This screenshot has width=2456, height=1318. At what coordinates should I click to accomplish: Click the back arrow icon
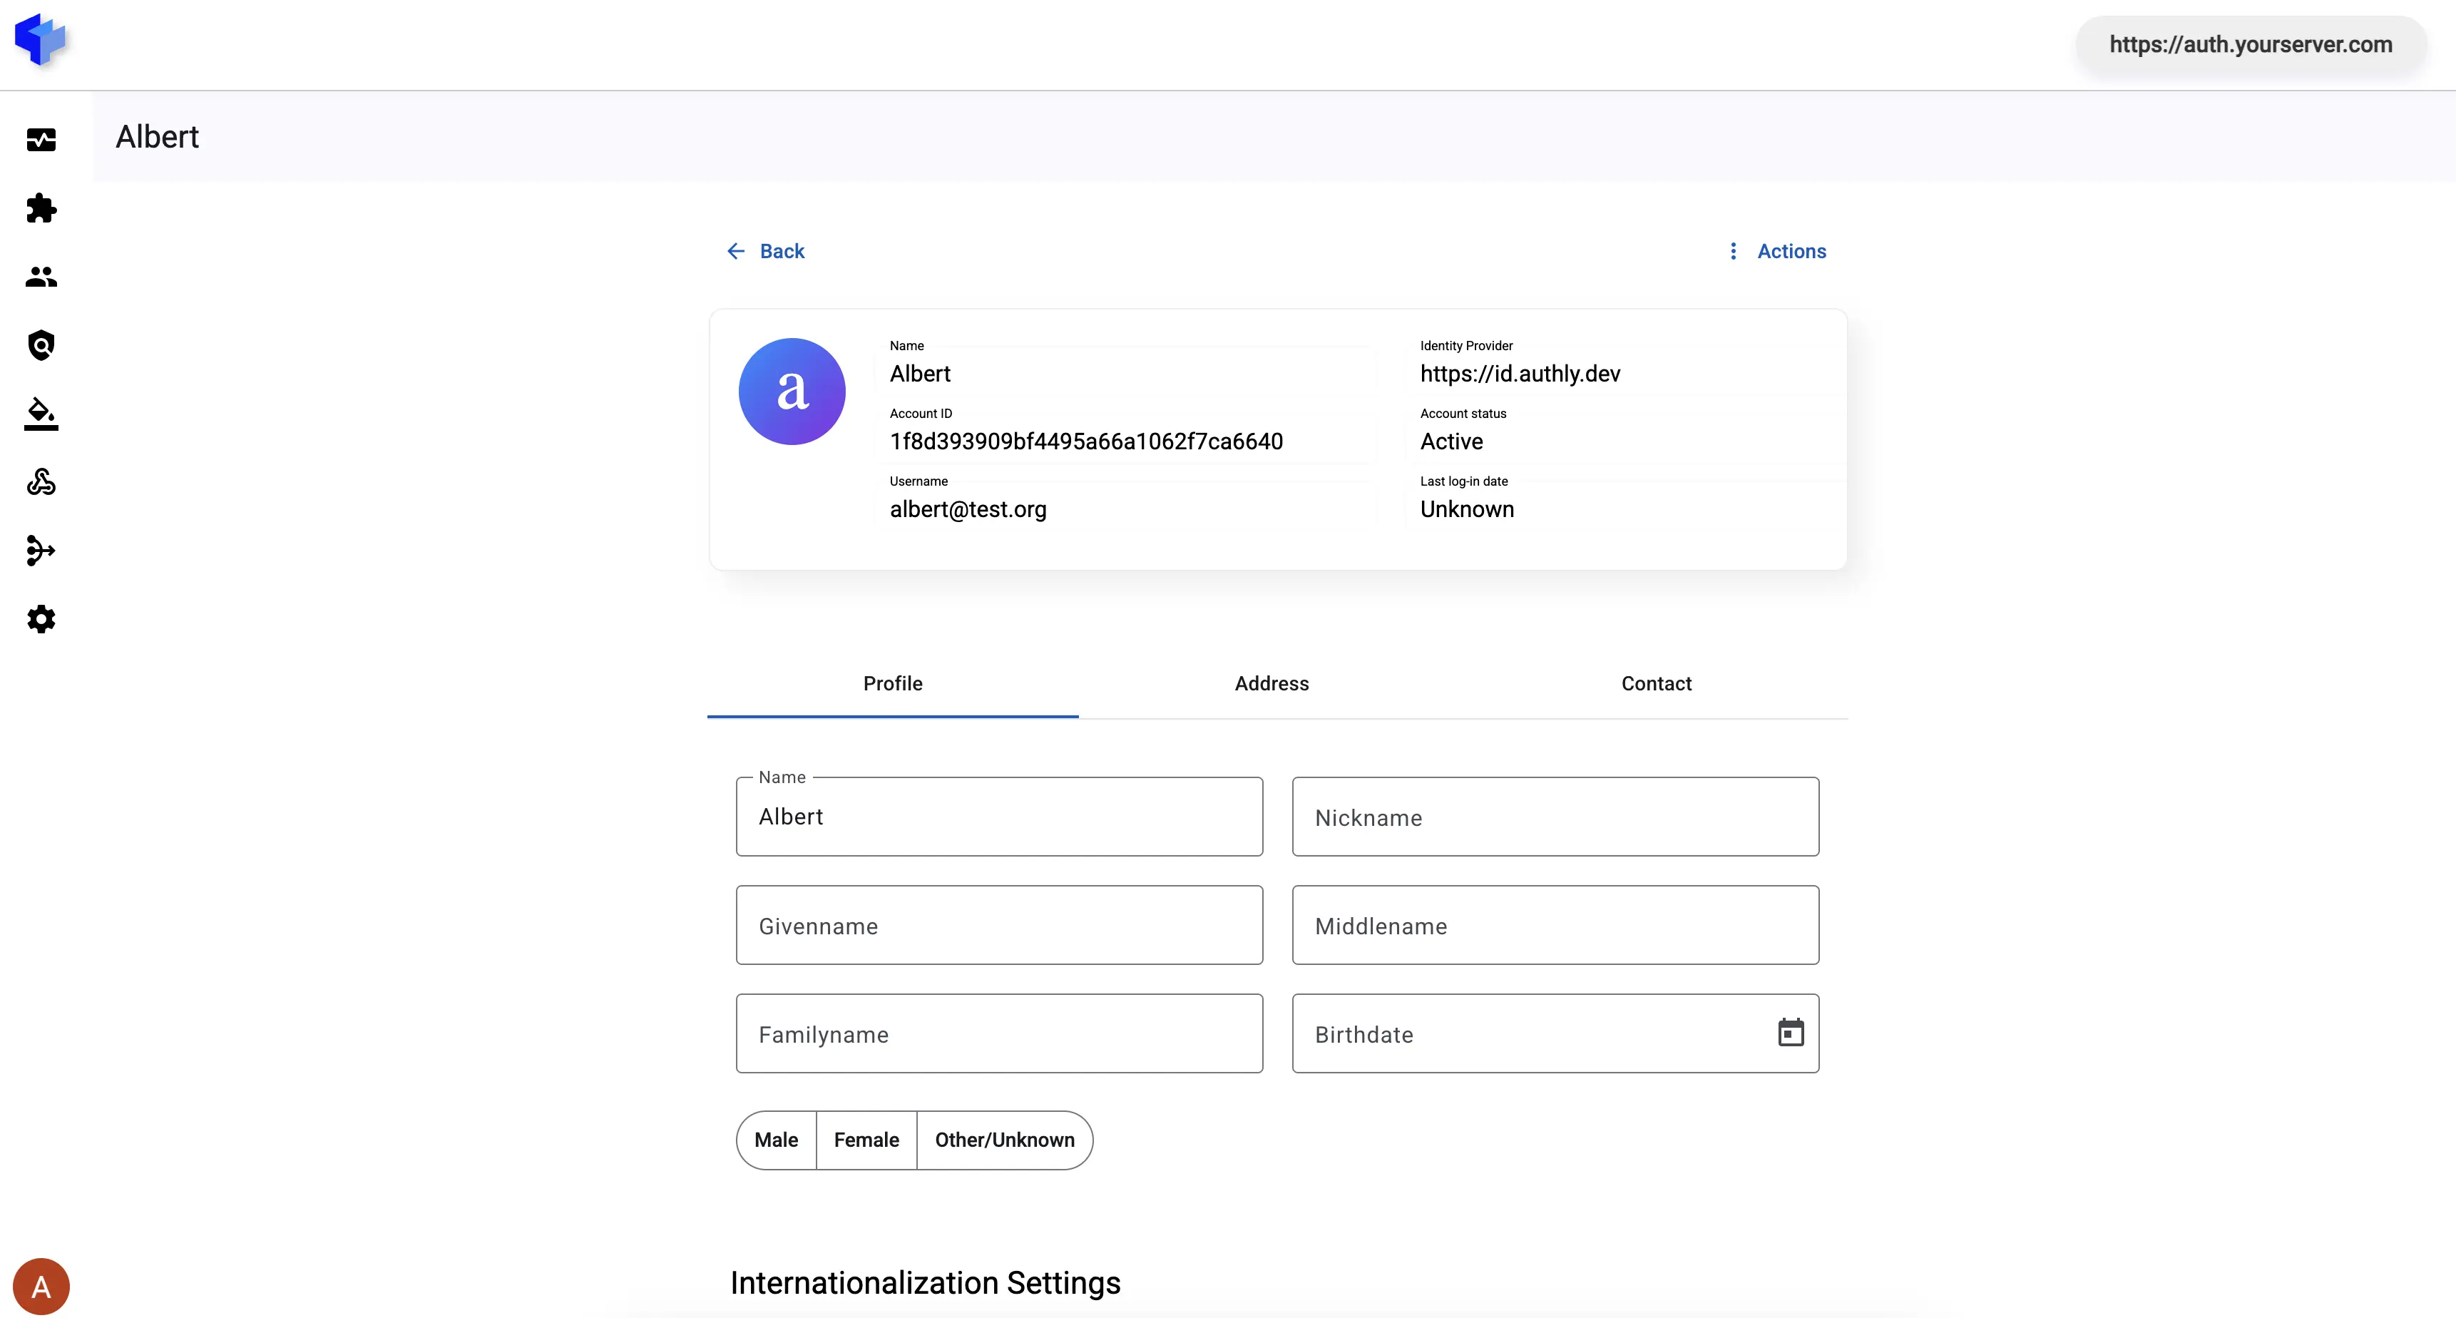click(x=736, y=251)
